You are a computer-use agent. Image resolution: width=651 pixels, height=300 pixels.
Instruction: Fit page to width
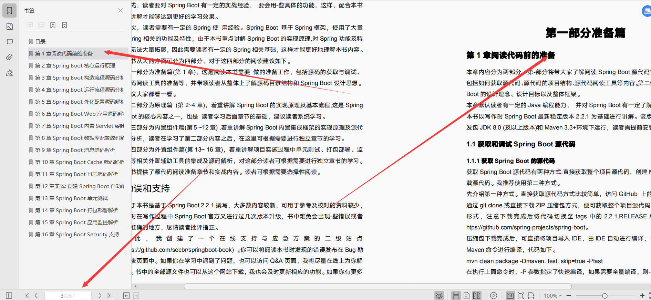531,296
